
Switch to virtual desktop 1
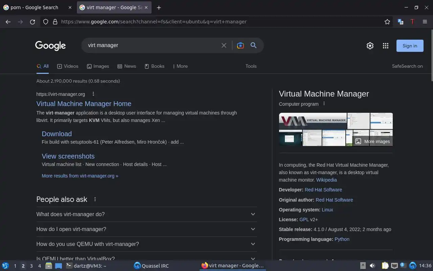pos(15,266)
